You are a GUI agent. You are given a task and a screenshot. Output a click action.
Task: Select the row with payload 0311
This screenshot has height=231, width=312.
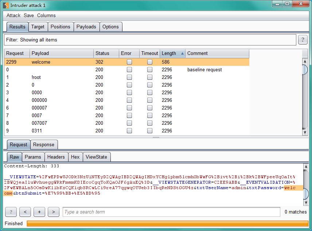click(x=126, y=131)
